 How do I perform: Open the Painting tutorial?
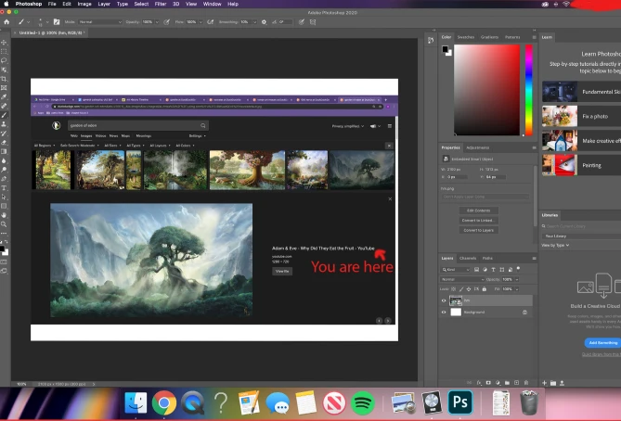pyautogui.click(x=581, y=165)
